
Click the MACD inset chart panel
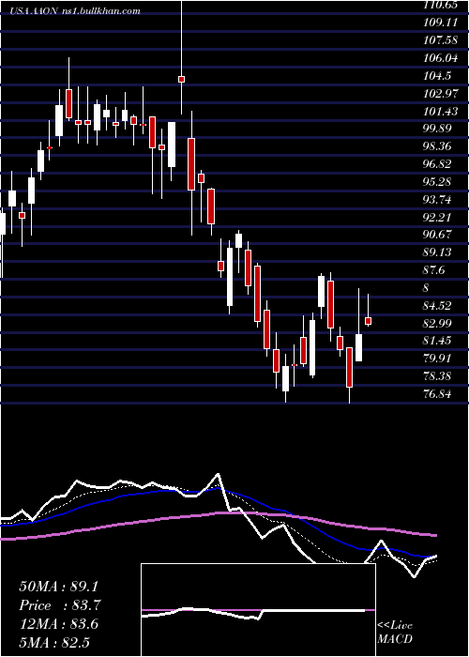(x=258, y=610)
